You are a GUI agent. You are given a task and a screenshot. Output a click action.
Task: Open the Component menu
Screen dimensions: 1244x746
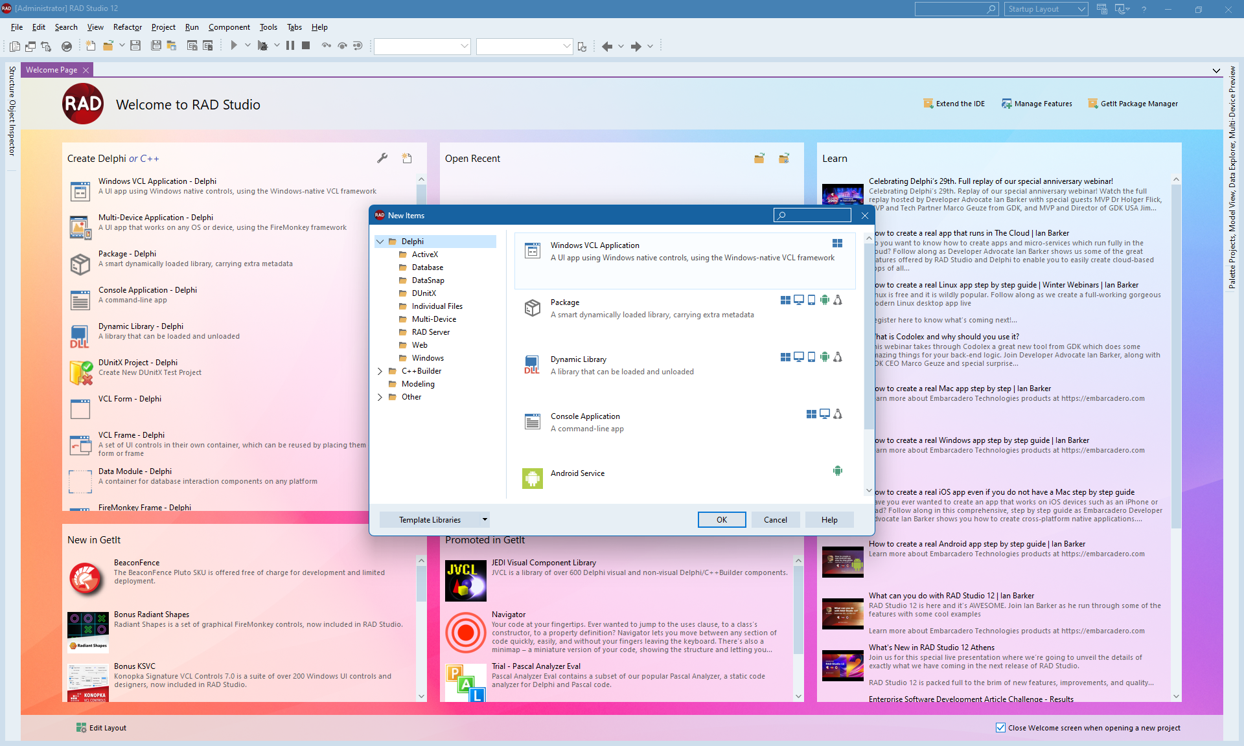229,27
